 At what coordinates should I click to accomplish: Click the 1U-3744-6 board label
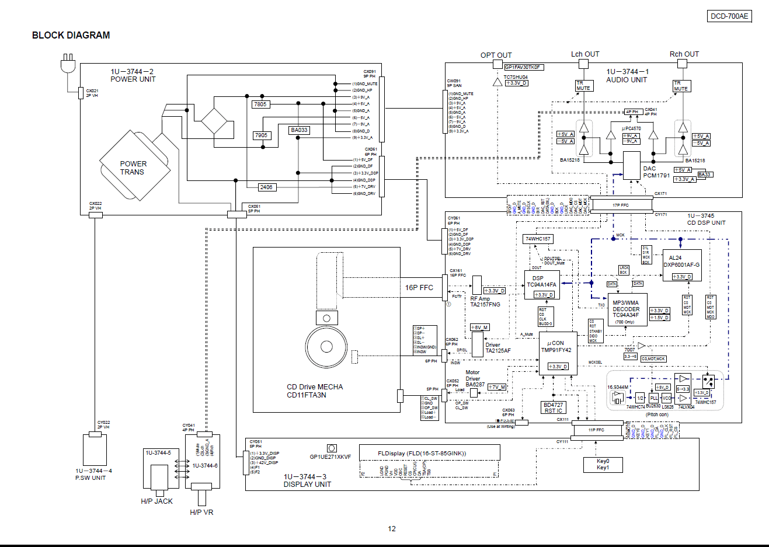(205, 465)
